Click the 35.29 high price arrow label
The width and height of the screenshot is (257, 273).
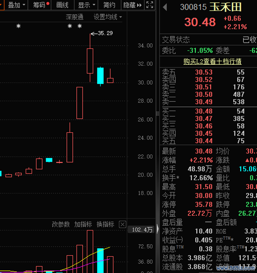(x=102, y=33)
